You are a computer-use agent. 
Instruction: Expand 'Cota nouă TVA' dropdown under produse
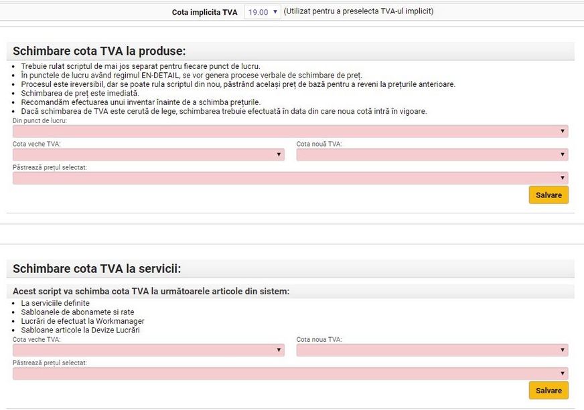click(432, 155)
